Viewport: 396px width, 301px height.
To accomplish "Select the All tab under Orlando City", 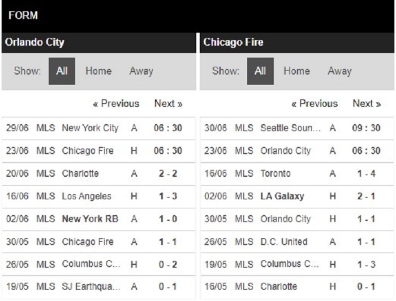I will tap(62, 71).
